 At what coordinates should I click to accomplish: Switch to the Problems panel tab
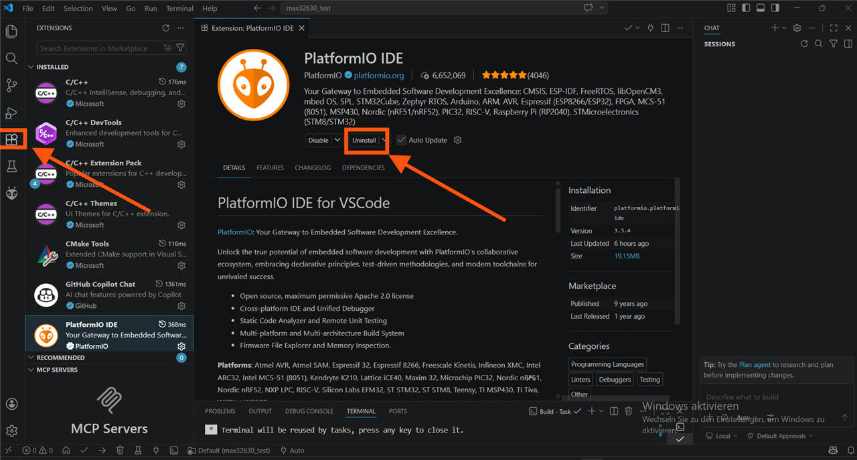pyautogui.click(x=220, y=411)
